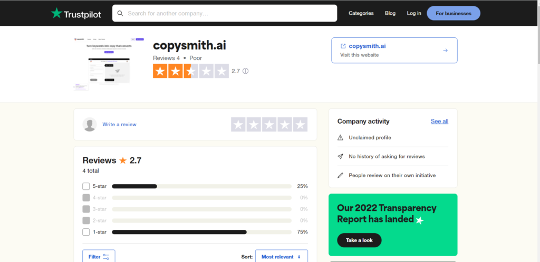Click the Take a look button

click(x=359, y=240)
